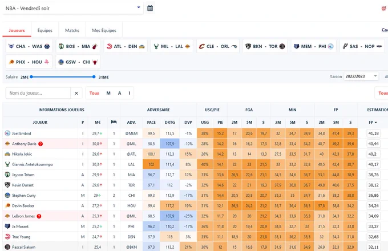Viewport: 388px width, 251px height.
Task: Sort table by DVP column
Action: tap(188, 123)
